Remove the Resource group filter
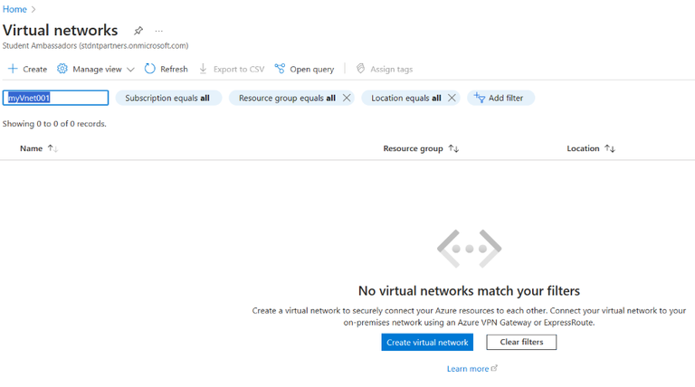The image size is (695, 387). tap(347, 98)
